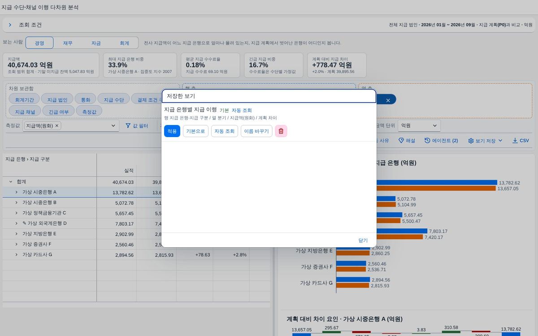Open the 억원 unit dropdown
Viewport: 538px width, 336px height.
click(419, 126)
